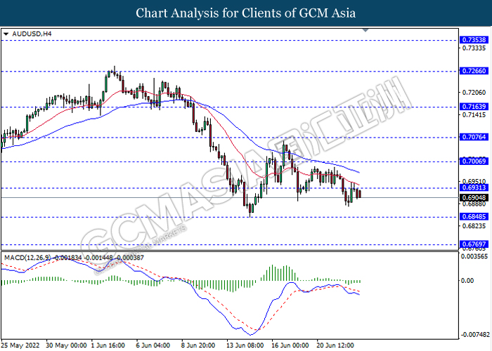Click the 8 Jun 20:00 time label
The height and width of the screenshot is (351, 492).
pyautogui.click(x=198, y=345)
